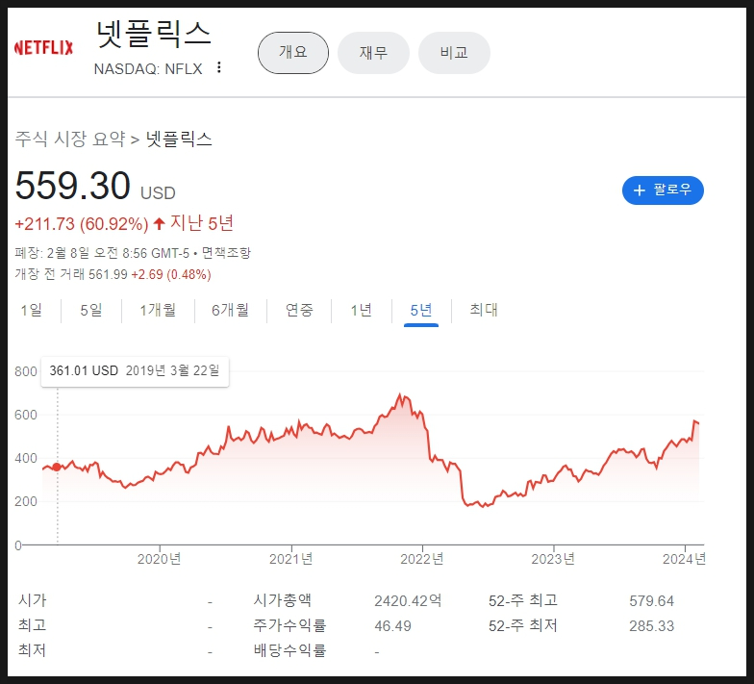Show the 6개월 chart range
This screenshot has height=684, width=754.
click(x=231, y=310)
